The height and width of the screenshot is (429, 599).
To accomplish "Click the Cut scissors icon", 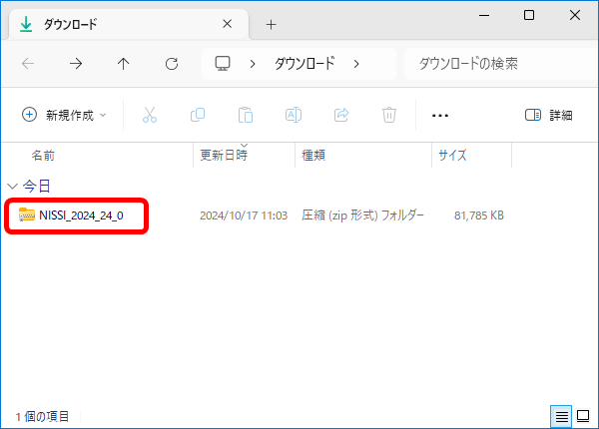I will coord(150,115).
